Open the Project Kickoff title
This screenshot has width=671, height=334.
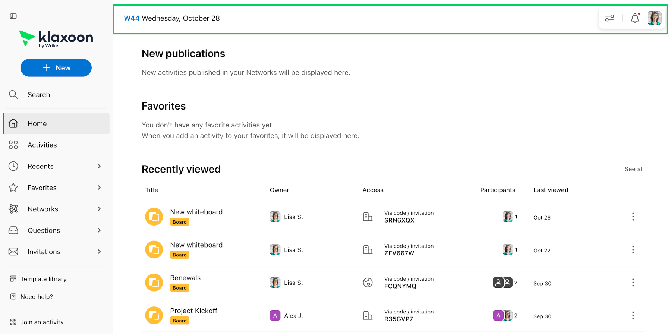tap(193, 311)
